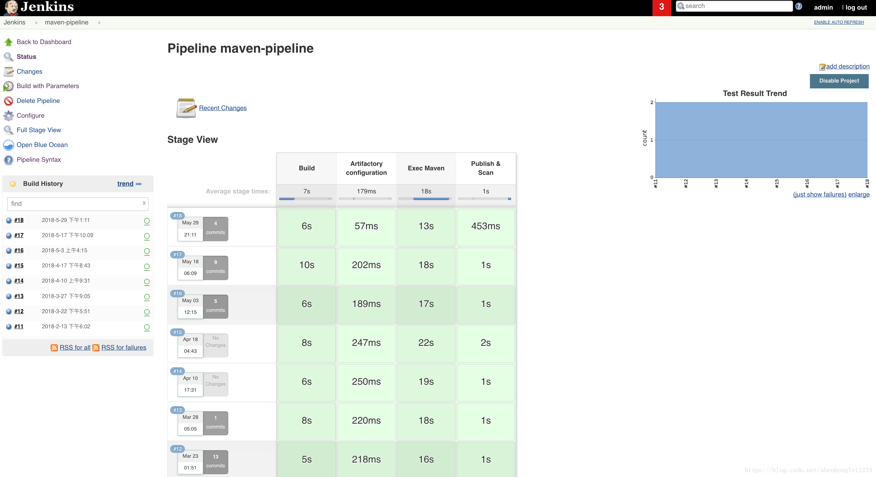Click the Delete Pipeline icon
The image size is (876, 477).
click(9, 100)
